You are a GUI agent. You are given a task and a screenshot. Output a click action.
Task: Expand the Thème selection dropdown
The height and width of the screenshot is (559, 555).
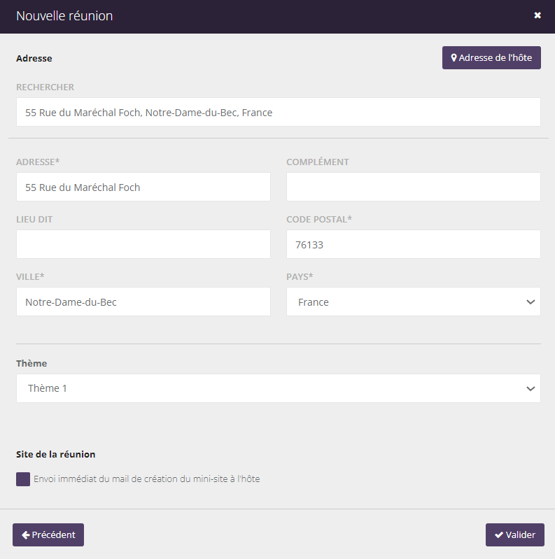pos(278,388)
